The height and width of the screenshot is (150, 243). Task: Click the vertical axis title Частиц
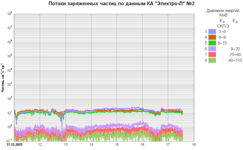pos(3,78)
